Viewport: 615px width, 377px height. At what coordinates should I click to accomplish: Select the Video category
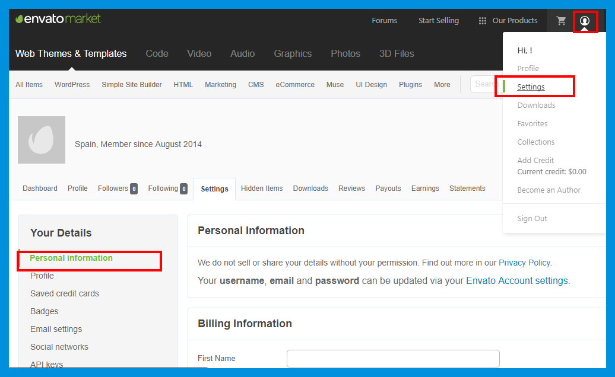[199, 53]
